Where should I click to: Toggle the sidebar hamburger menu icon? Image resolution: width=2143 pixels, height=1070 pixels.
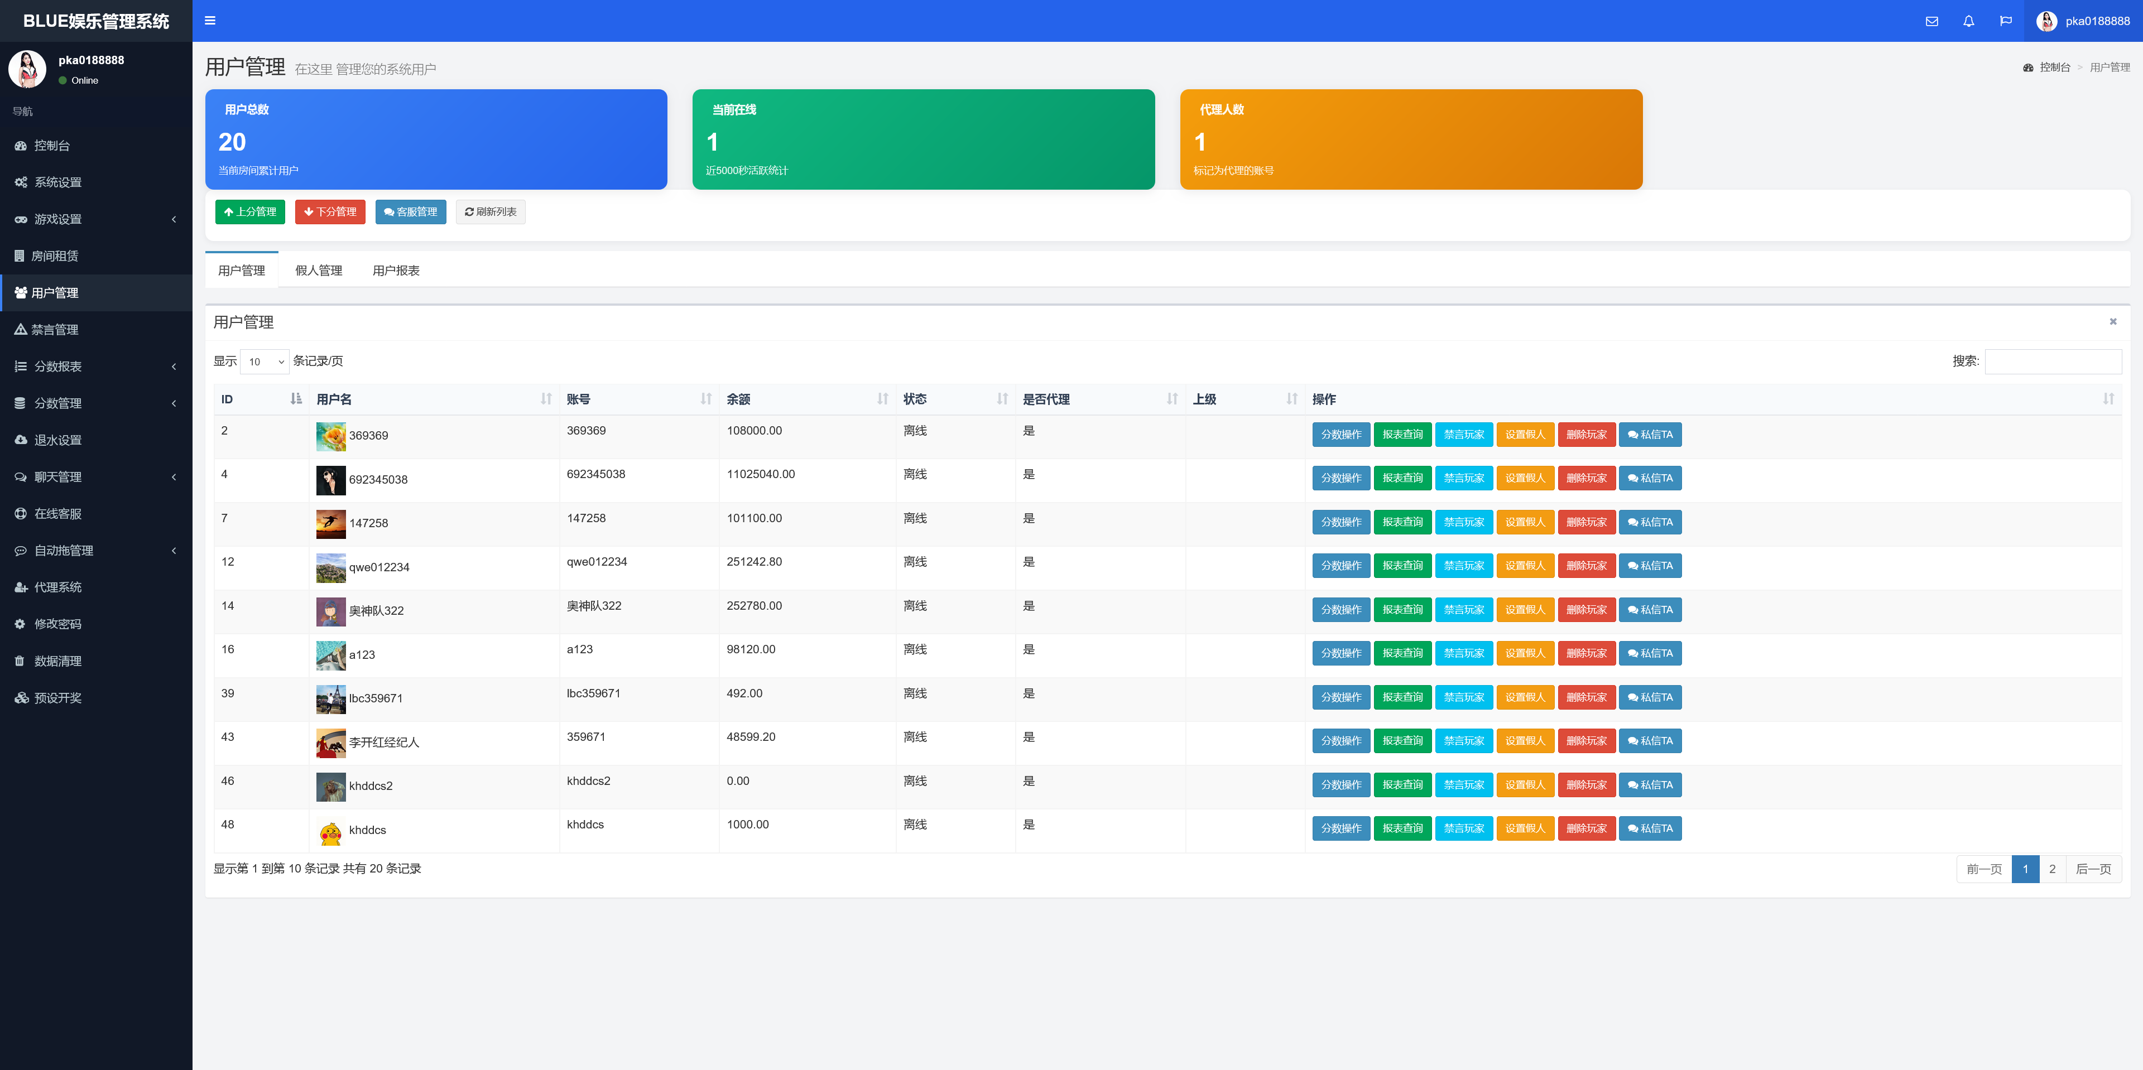click(210, 21)
